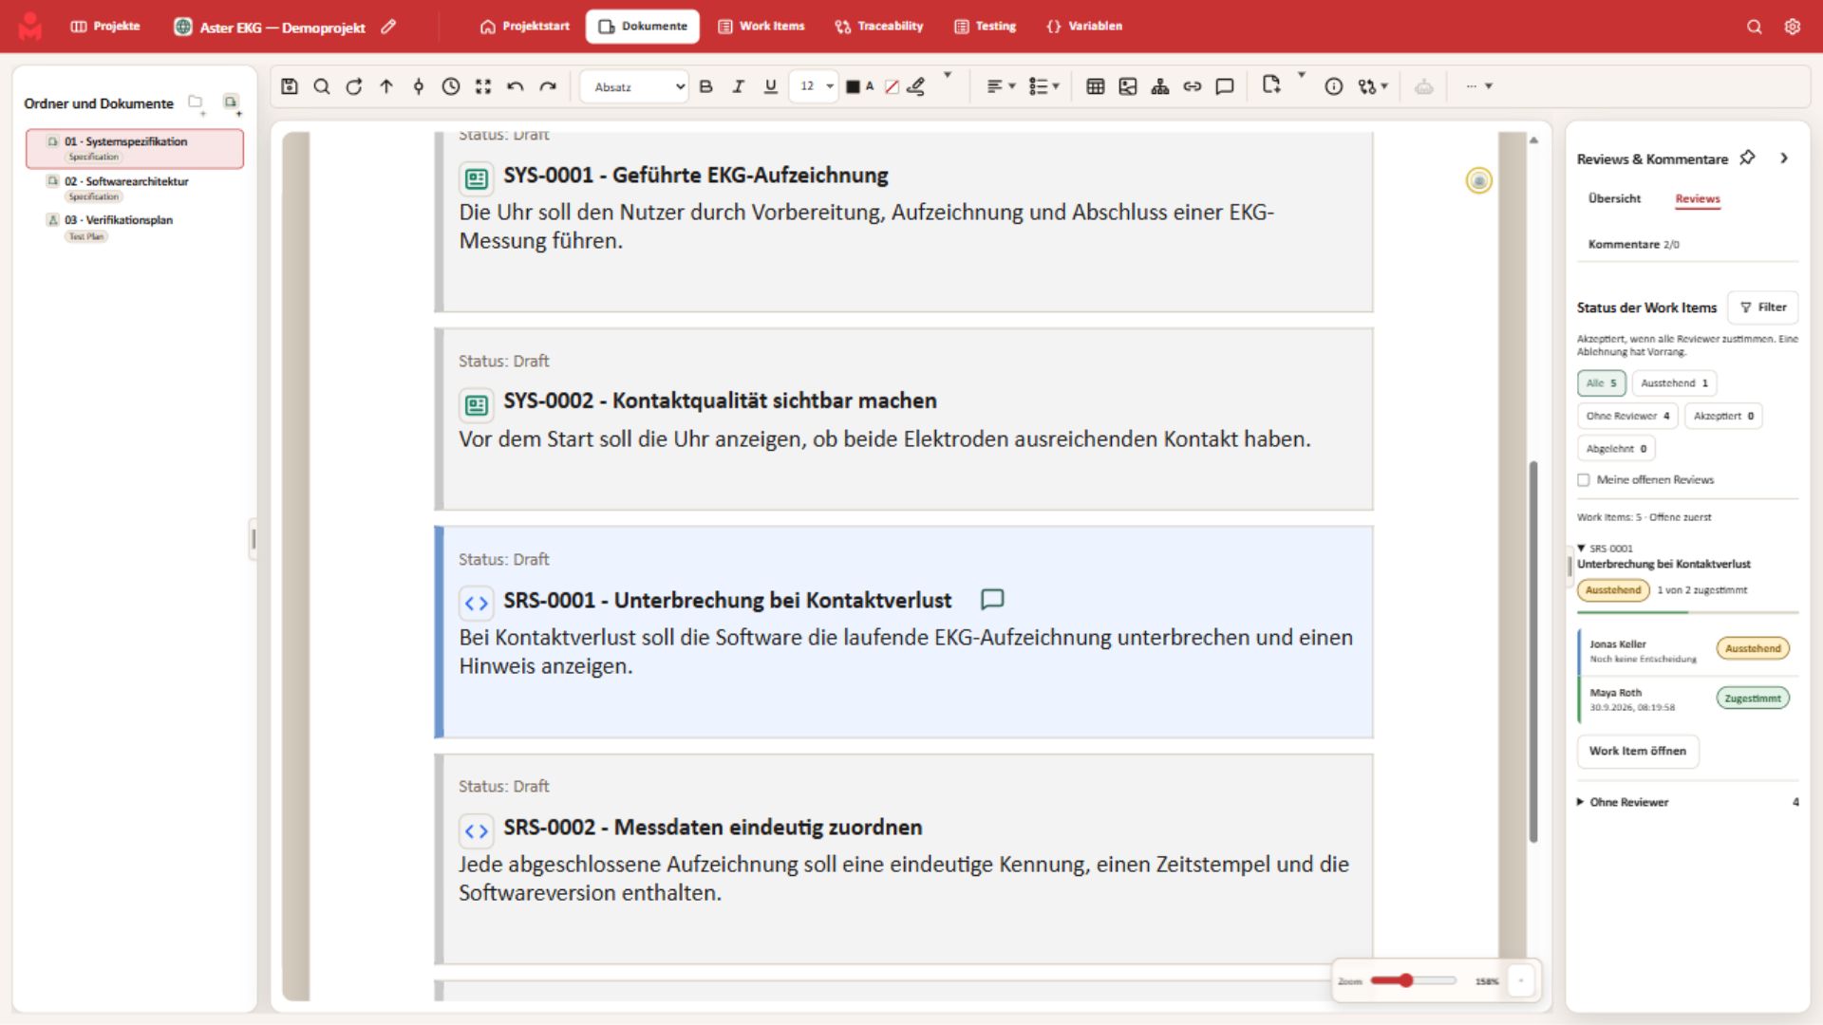
Task: Switch to the Übersicht tab
Action: 1614,198
